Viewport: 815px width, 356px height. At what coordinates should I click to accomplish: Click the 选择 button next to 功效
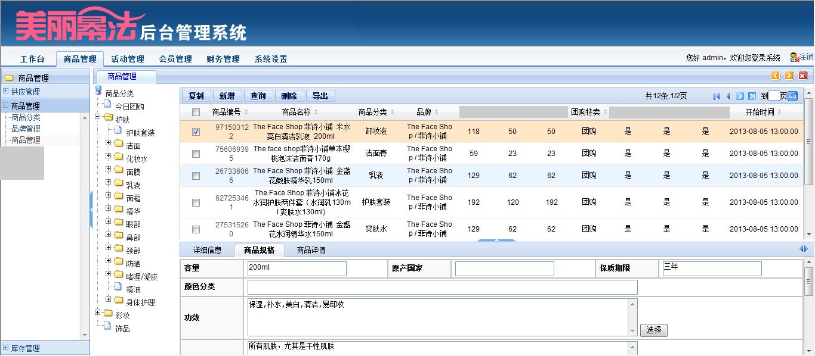[x=653, y=330]
